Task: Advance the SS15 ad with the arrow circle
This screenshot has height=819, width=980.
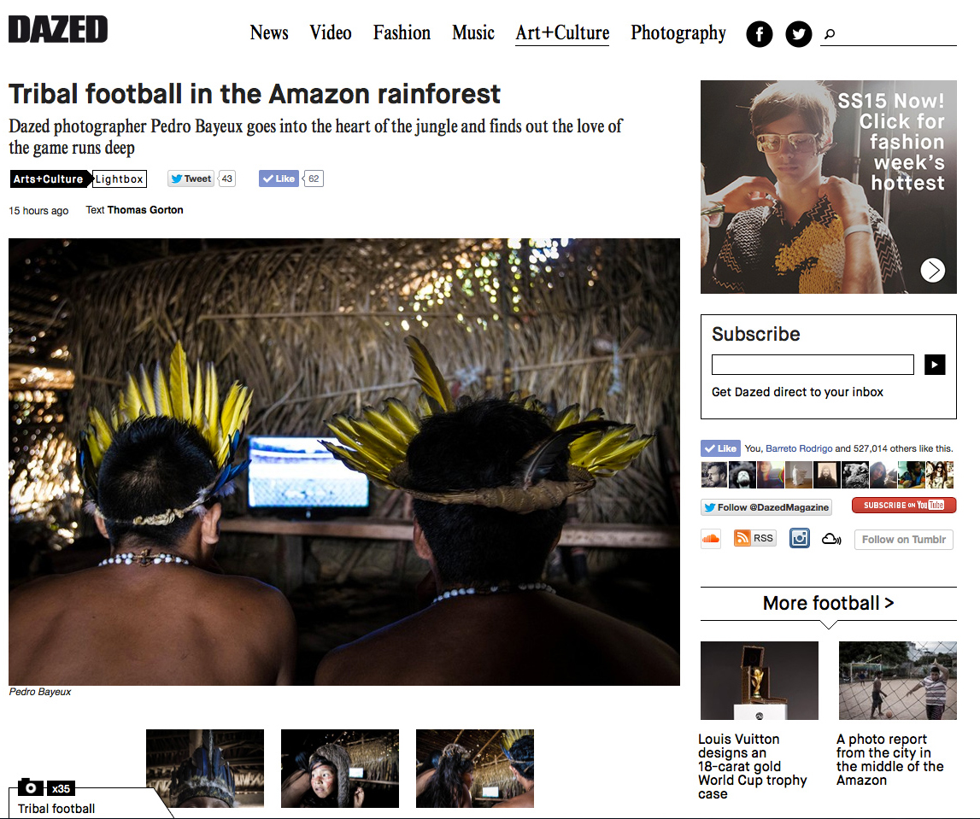Action: pos(932,270)
